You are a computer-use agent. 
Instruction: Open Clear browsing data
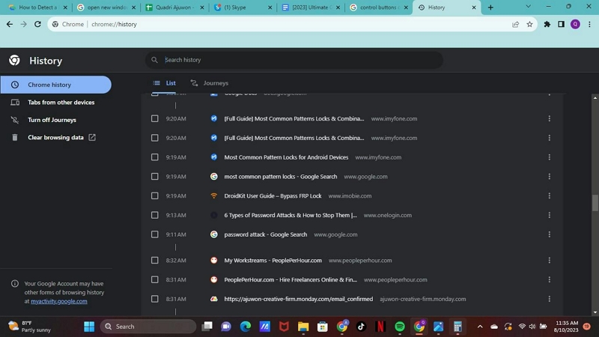[x=55, y=137]
